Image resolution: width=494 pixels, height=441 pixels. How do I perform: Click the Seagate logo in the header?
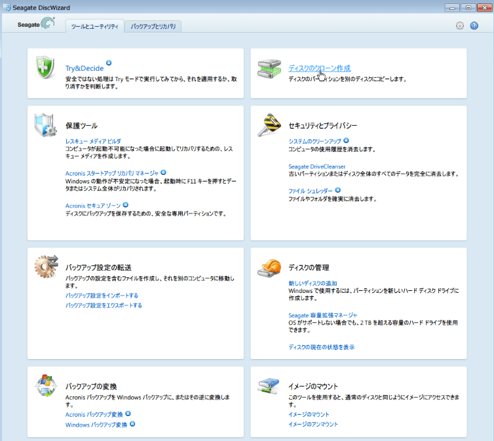pos(36,24)
